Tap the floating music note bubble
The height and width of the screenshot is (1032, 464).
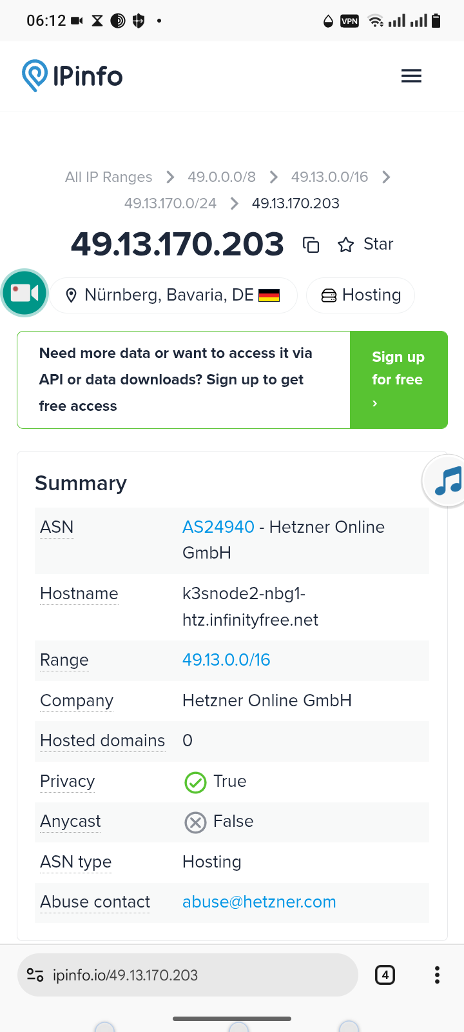[447, 481]
